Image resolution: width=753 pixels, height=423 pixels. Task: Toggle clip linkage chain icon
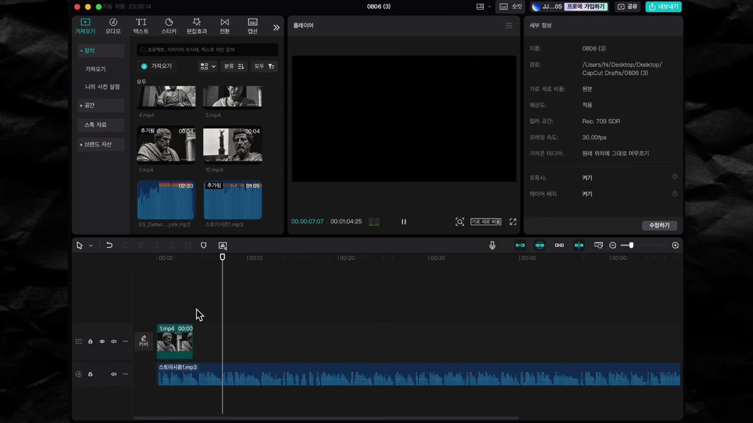559,246
